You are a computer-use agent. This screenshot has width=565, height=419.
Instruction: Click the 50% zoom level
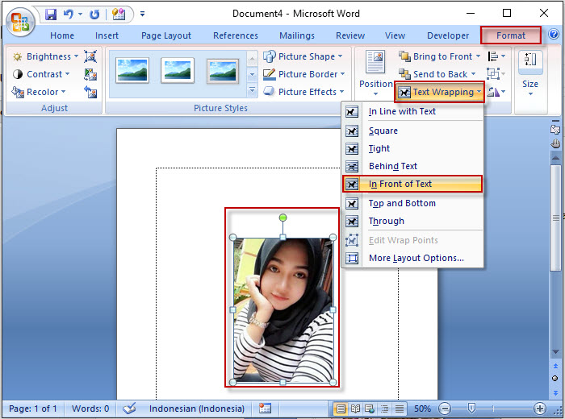(x=422, y=409)
